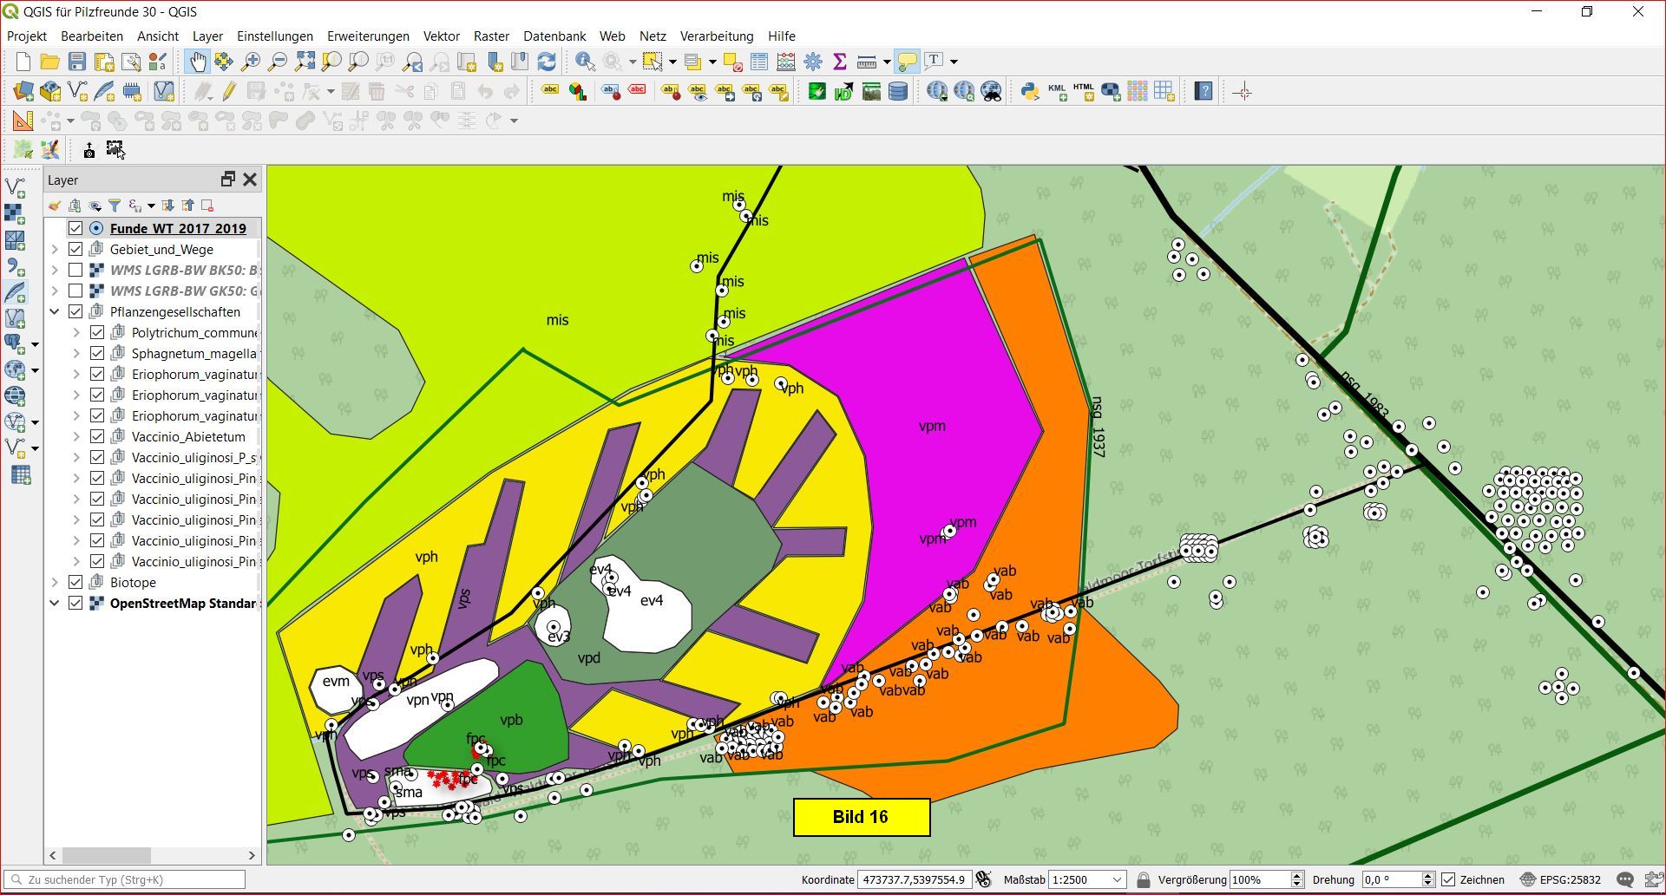This screenshot has height=895, width=1666.
Task: Collapse the Pflanzengesellschaften layer group
Action: [x=55, y=312]
